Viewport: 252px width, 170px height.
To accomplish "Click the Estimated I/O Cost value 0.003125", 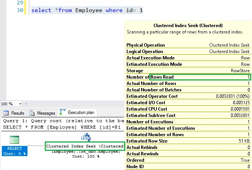I will (x=241, y=103).
